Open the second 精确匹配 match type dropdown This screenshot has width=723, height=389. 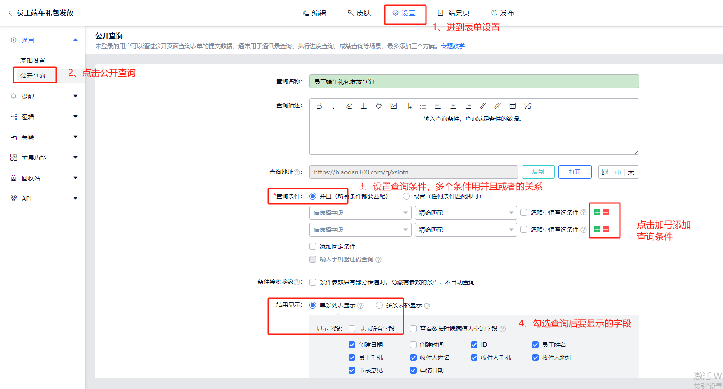click(466, 230)
